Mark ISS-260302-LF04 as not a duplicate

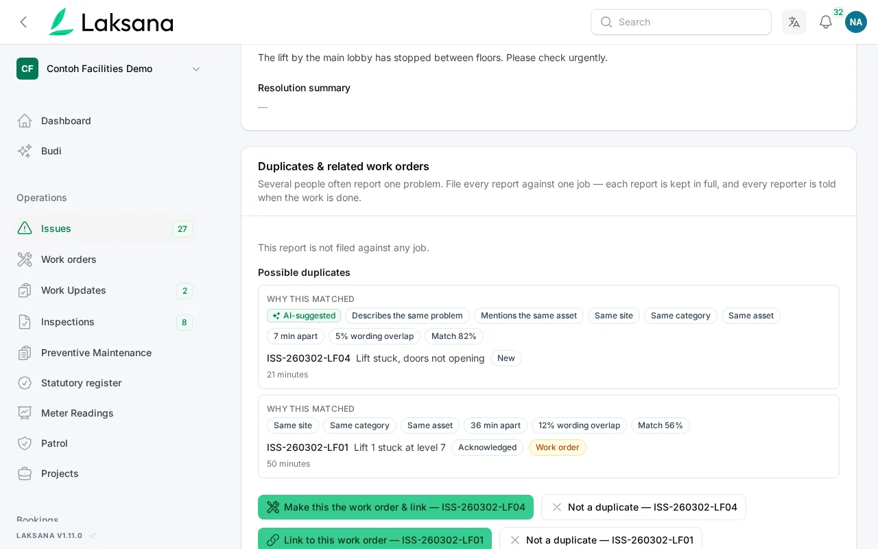643,507
